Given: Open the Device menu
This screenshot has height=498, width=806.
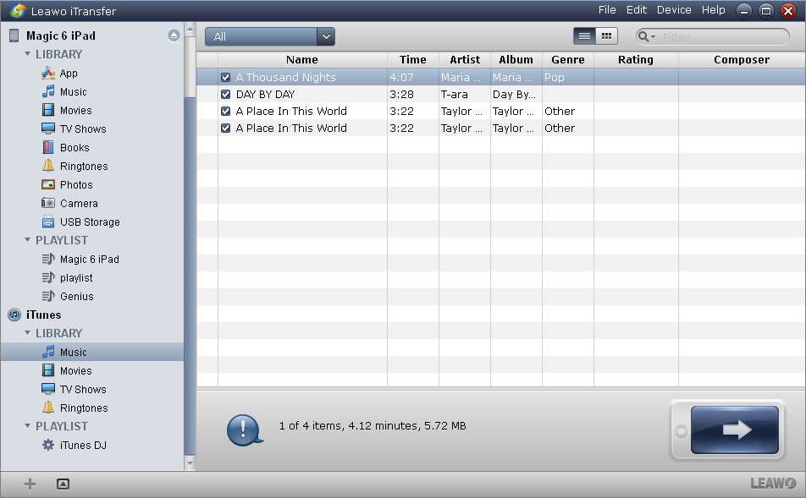Looking at the screenshot, I should coord(674,10).
